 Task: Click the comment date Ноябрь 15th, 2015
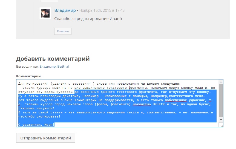[102, 10]
